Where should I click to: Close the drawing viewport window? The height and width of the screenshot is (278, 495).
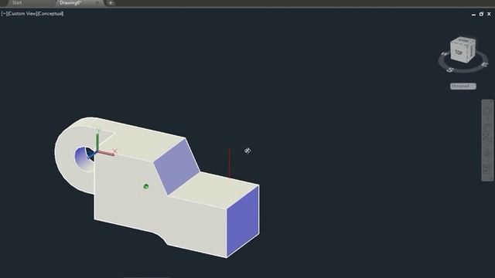pos(489,14)
